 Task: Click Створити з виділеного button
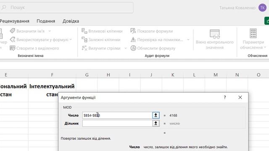(x=34, y=48)
